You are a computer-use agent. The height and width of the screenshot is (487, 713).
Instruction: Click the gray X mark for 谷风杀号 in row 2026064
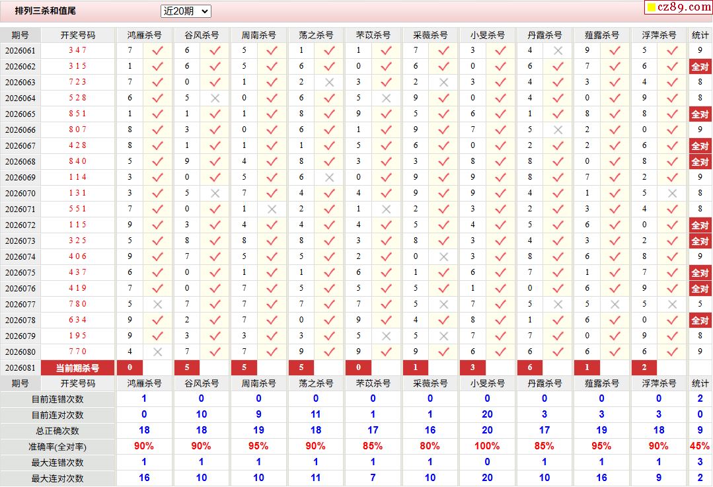coord(215,98)
